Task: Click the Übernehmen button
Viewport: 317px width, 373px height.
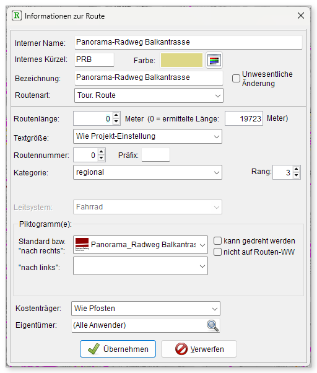Action: click(x=118, y=349)
